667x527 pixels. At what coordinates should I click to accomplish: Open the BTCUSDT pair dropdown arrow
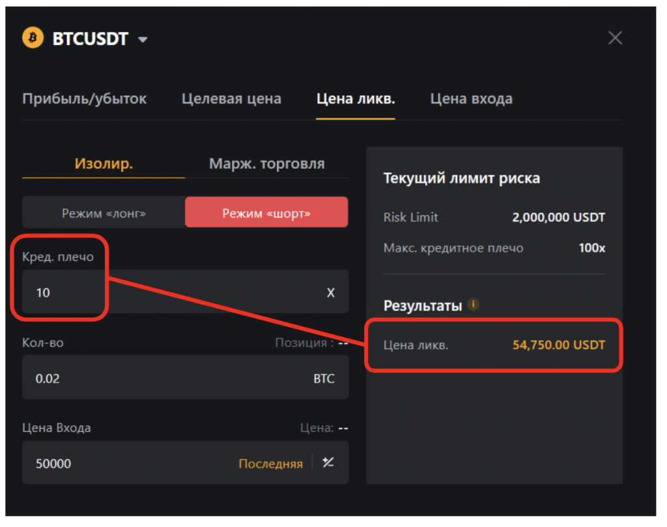click(x=143, y=40)
